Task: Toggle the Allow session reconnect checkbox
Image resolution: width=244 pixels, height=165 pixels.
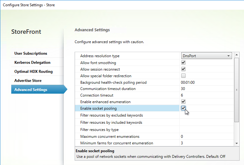Action: (x=183, y=69)
